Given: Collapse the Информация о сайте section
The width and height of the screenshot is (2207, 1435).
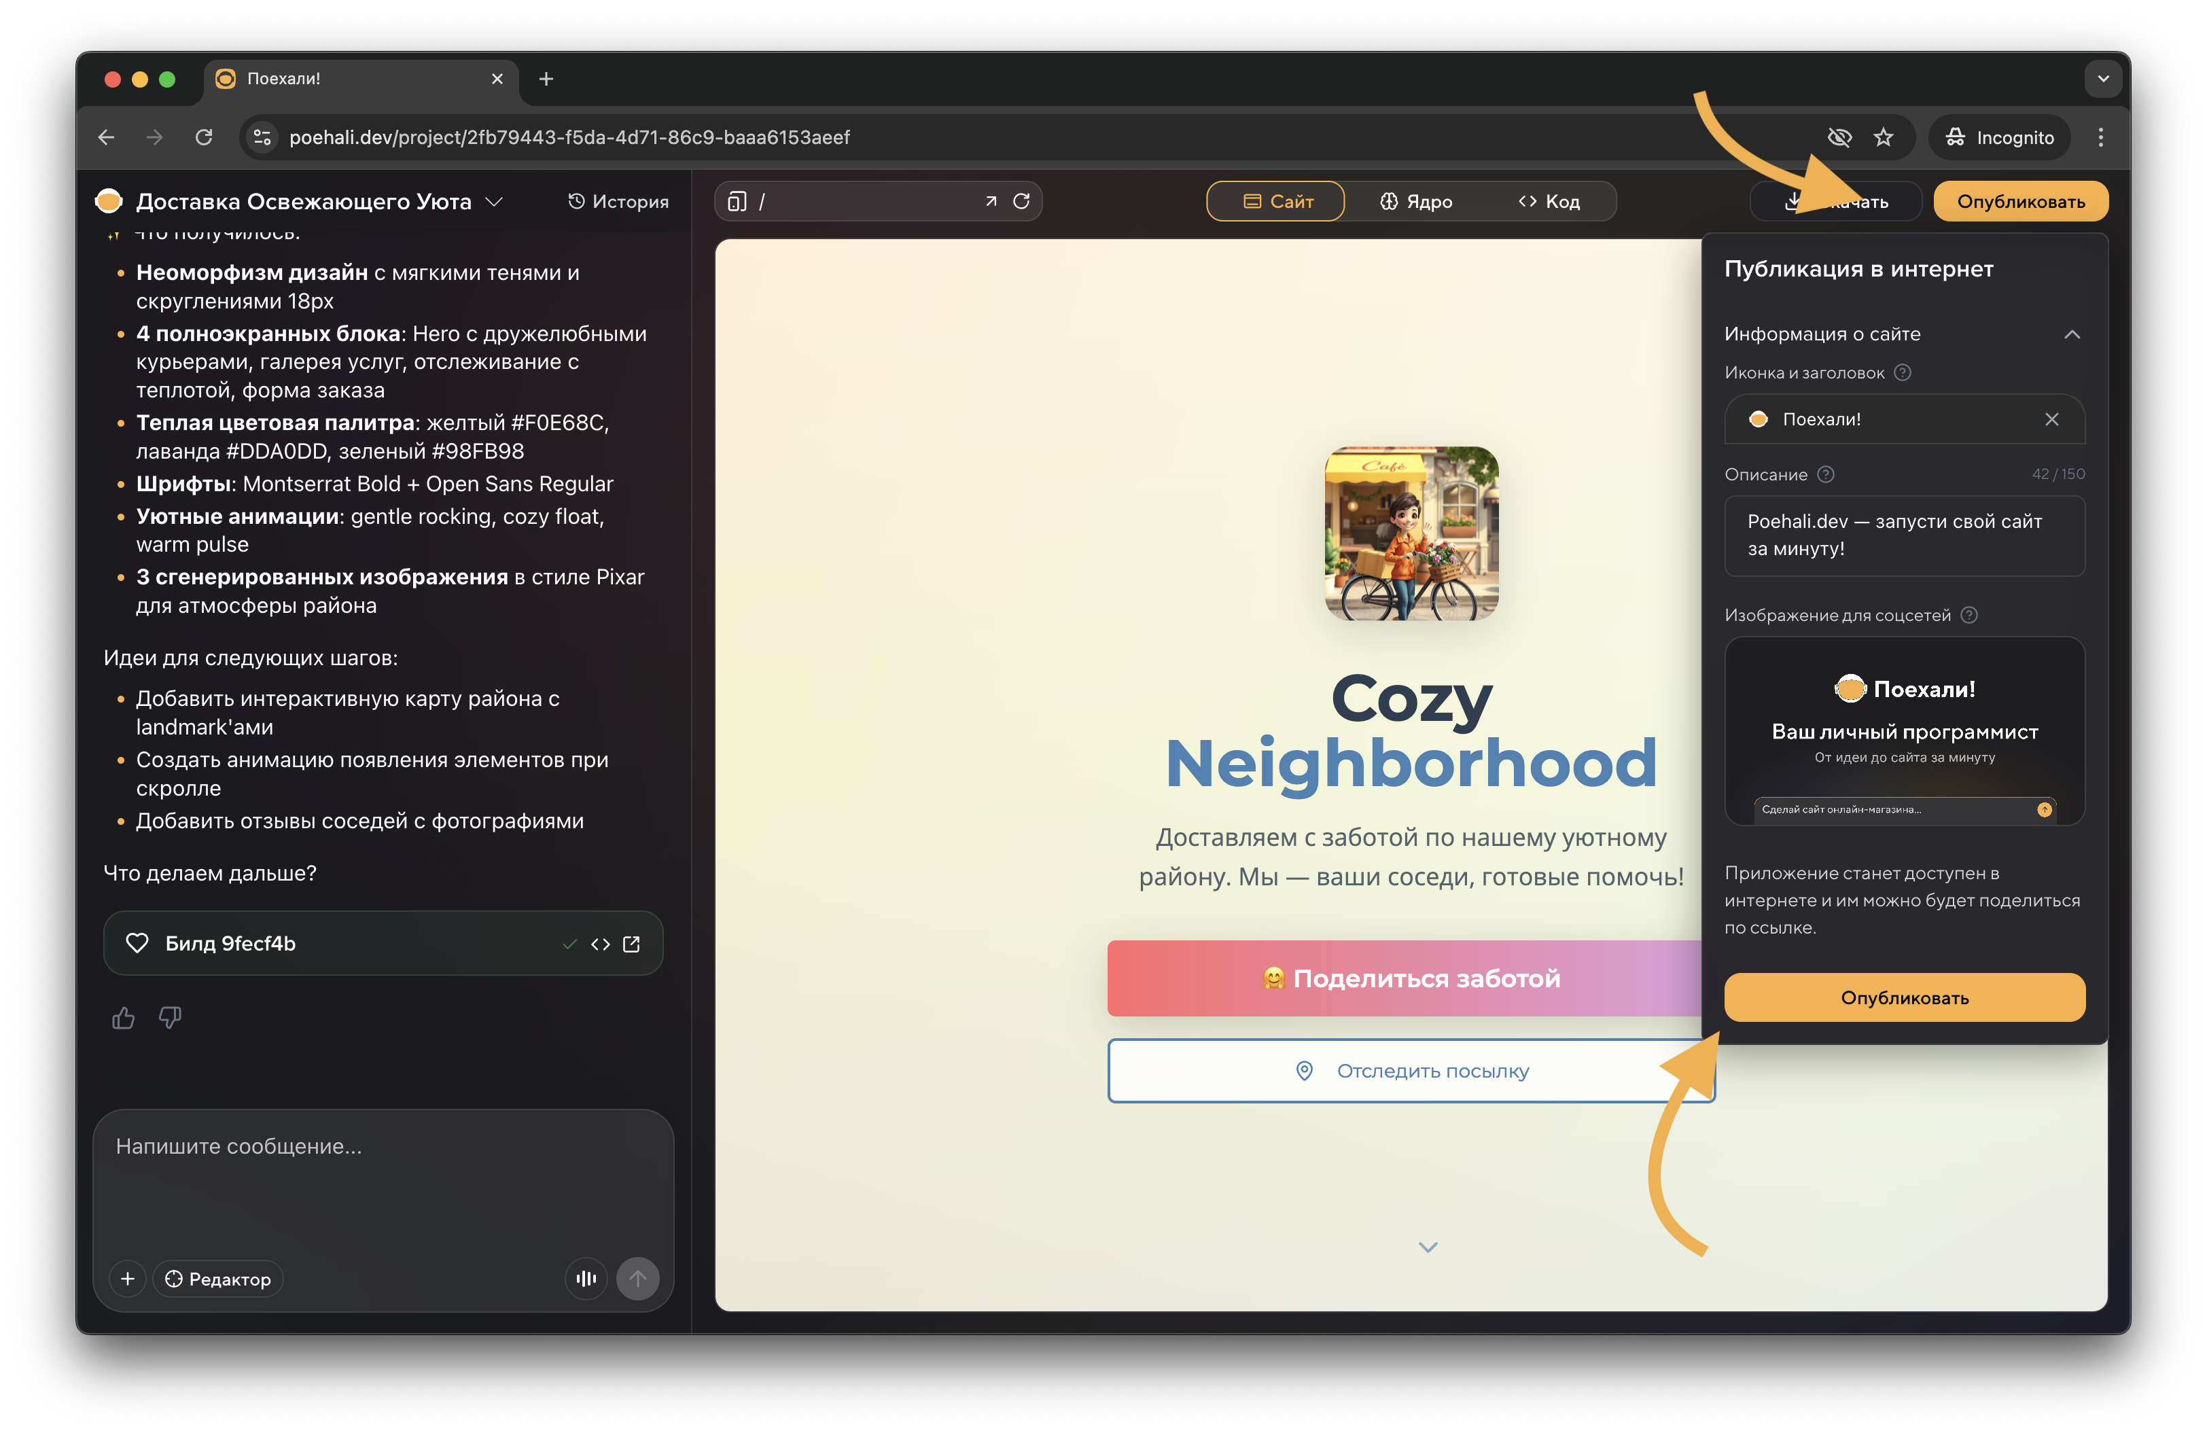Looking at the screenshot, I should click(x=2072, y=334).
